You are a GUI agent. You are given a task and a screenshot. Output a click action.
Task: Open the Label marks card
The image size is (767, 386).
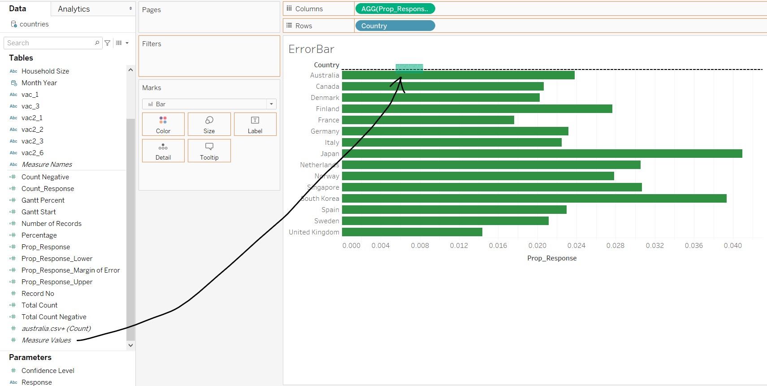pos(255,124)
